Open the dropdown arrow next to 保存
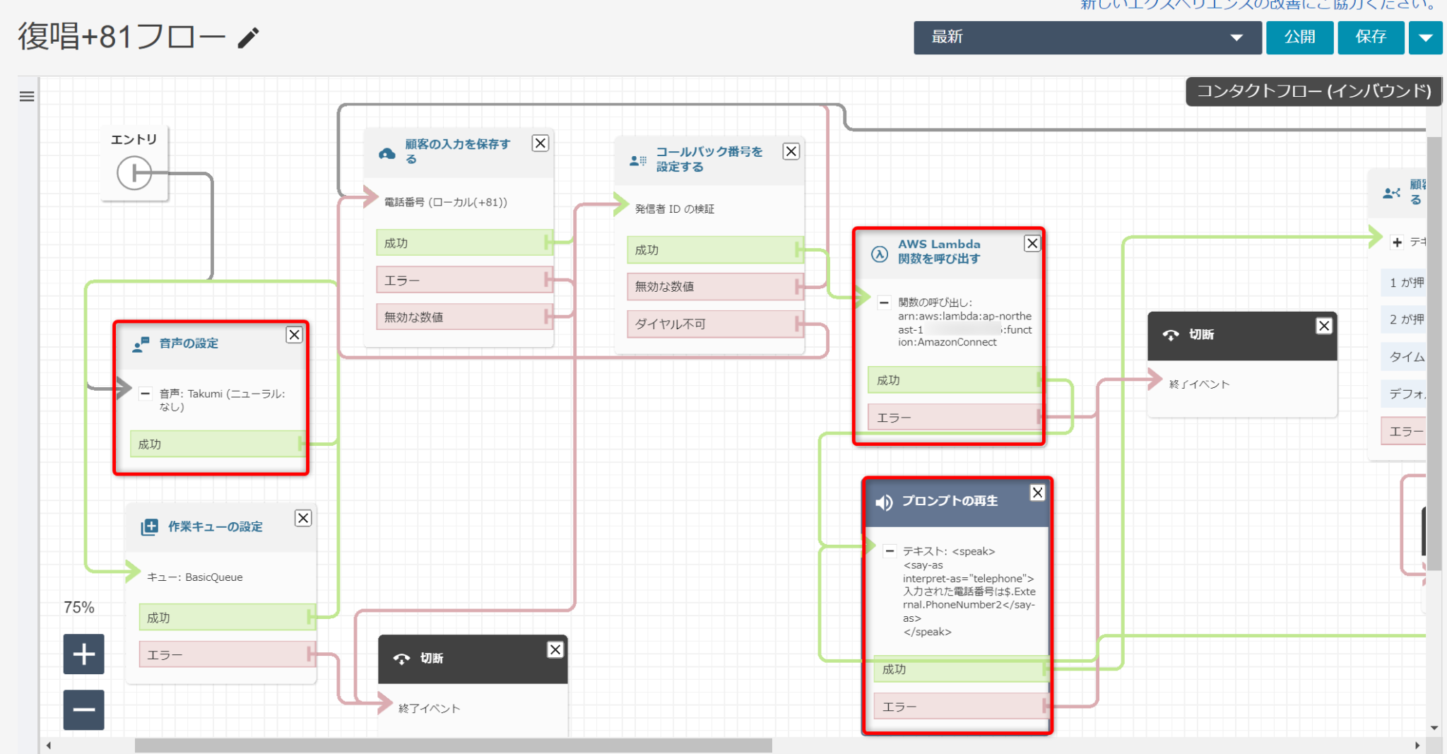This screenshot has height=754, width=1447. (1425, 37)
